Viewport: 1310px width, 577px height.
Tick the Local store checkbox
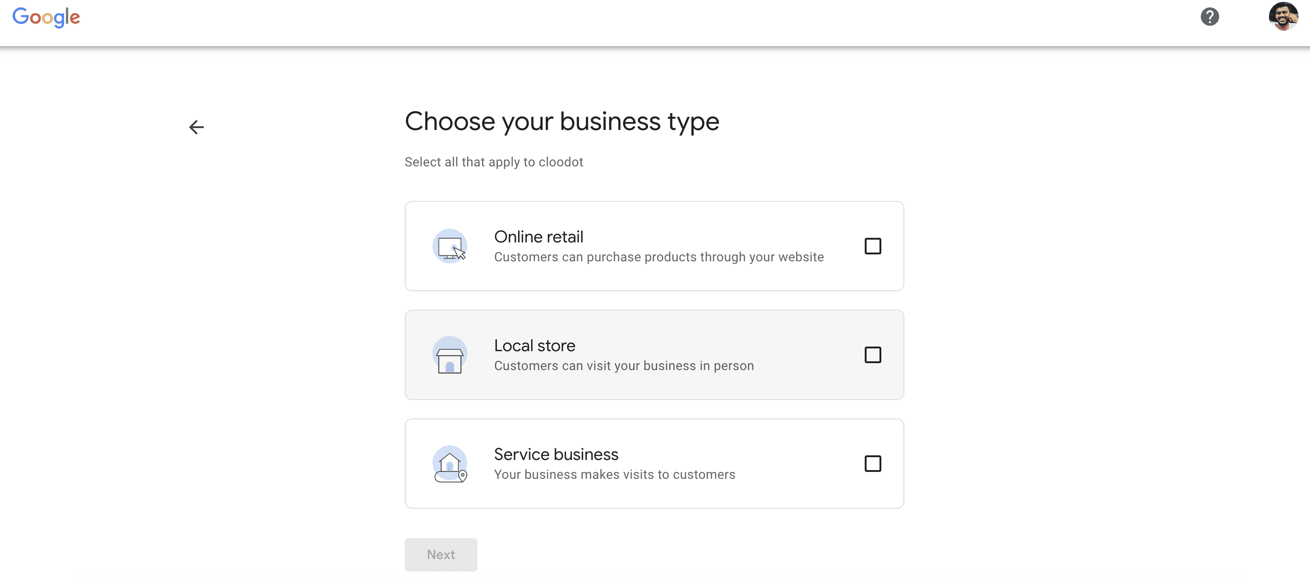(873, 355)
